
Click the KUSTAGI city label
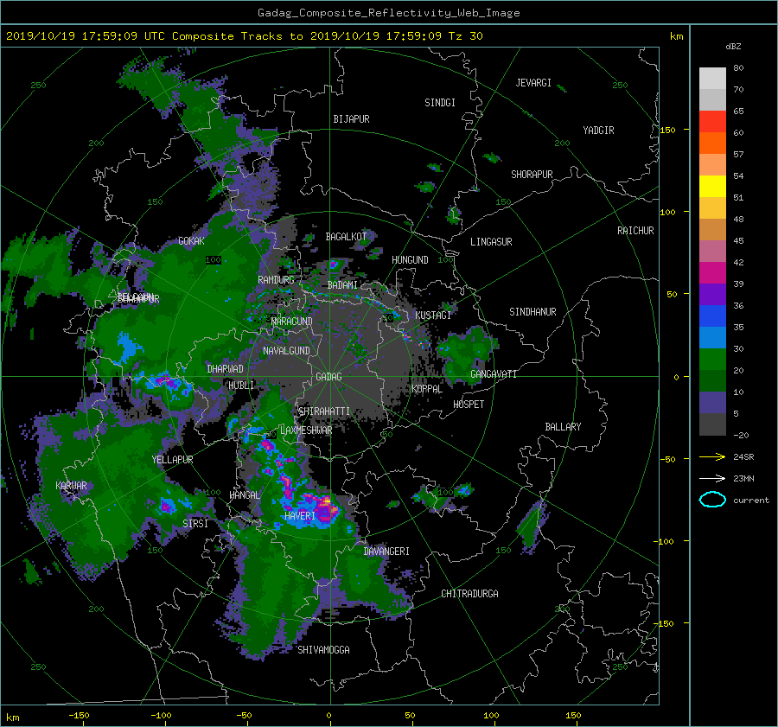pyautogui.click(x=433, y=316)
